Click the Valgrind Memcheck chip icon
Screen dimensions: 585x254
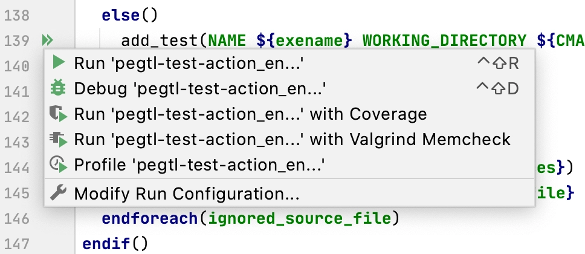58,139
